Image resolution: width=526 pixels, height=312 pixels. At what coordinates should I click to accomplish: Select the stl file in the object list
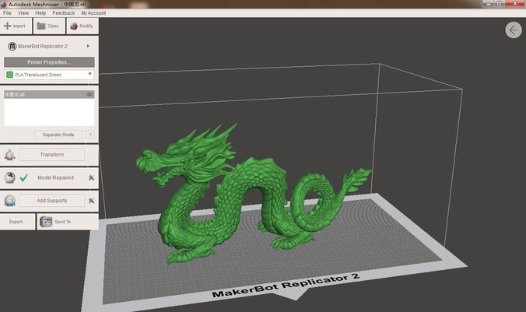coord(49,95)
